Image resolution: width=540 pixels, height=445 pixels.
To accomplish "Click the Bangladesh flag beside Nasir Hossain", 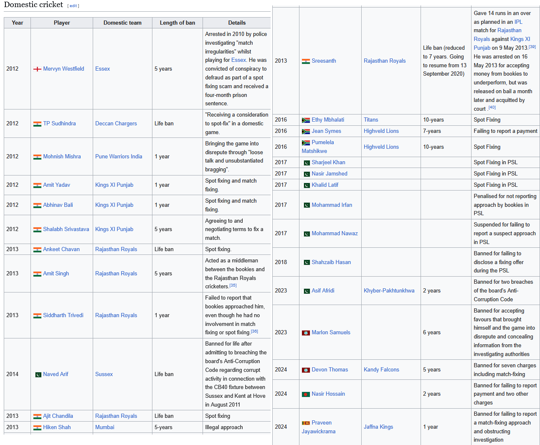I will click(306, 394).
